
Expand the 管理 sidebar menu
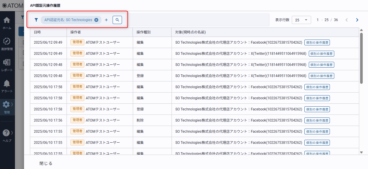[x=7, y=107]
